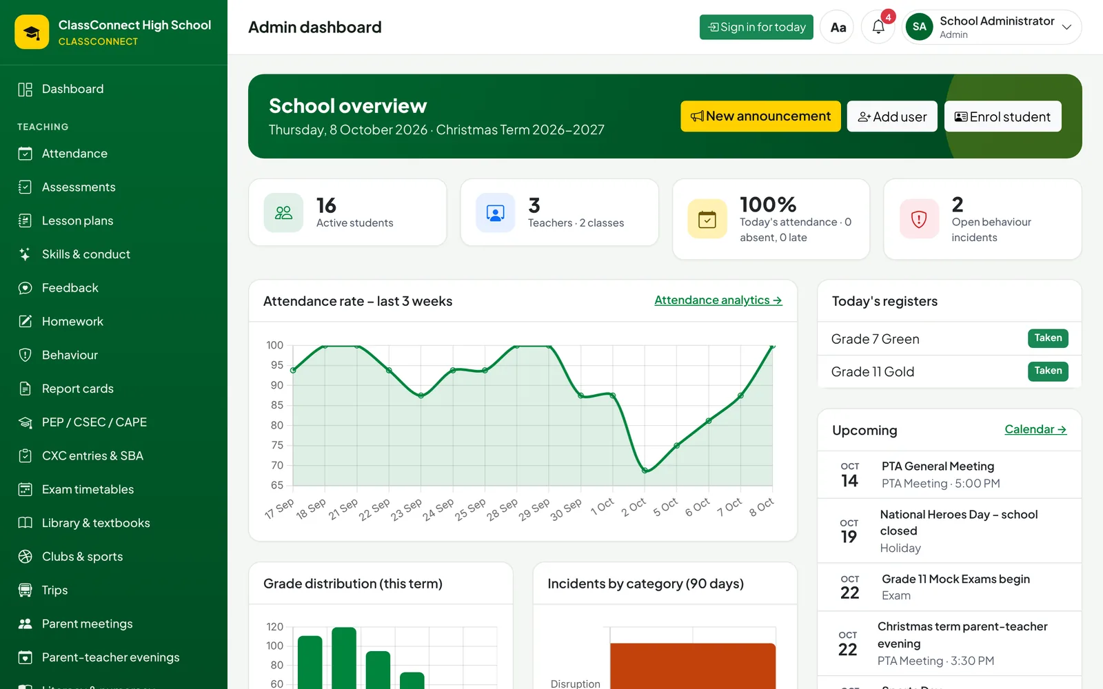This screenshot has width=1103, height=689.
Task: Open National Heroes Day event
Action: 949,531
